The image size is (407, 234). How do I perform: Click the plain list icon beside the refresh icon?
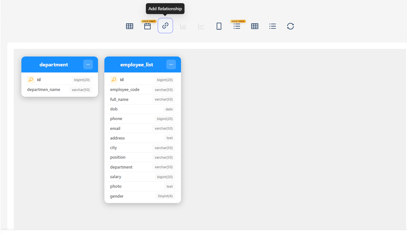273,26
